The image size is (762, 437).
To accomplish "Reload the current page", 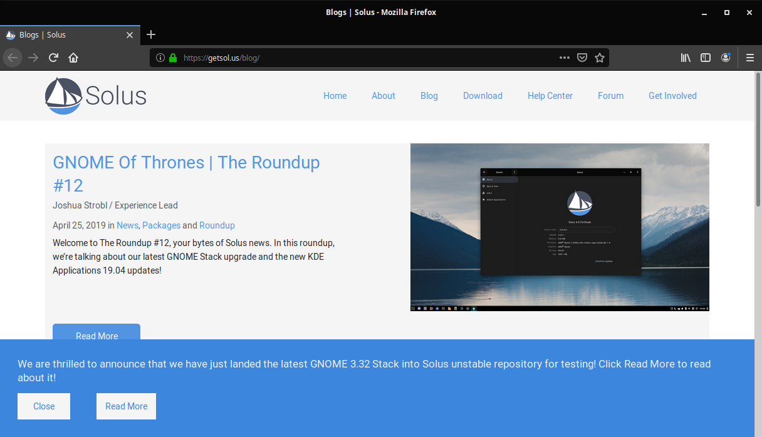I will pyautogui.click(x=53, y=58).
